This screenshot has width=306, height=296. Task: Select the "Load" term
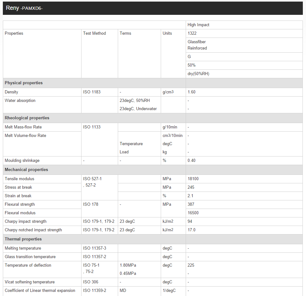tap(124, 152)
